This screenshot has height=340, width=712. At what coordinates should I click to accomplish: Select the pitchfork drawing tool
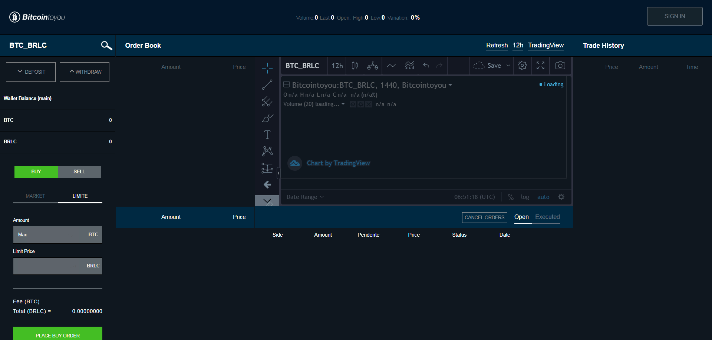pyautogui.click(x=267, y=101)
